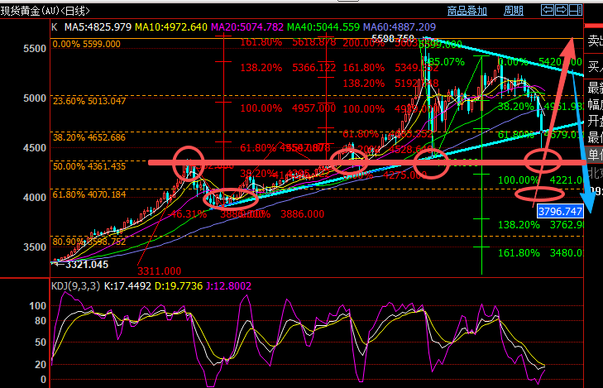Click the left arrow navigation icon

547,10
